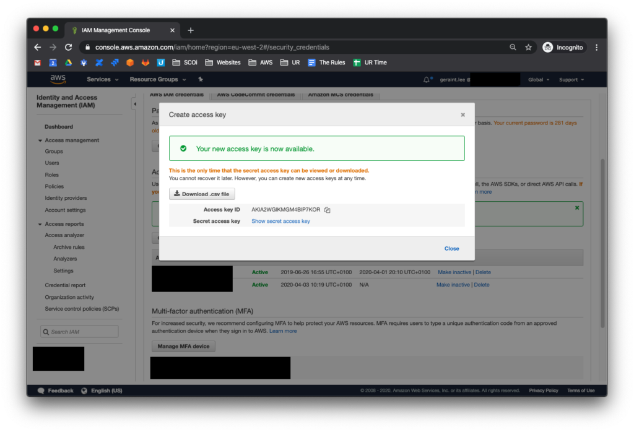Viewport: 634px width, 432px height.
Task: Go to the IAM Dashboard
Action: [x=59, y=127]
